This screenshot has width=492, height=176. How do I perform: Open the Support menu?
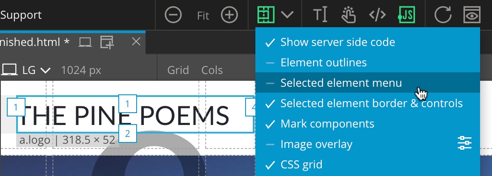(x=21, y=15)
